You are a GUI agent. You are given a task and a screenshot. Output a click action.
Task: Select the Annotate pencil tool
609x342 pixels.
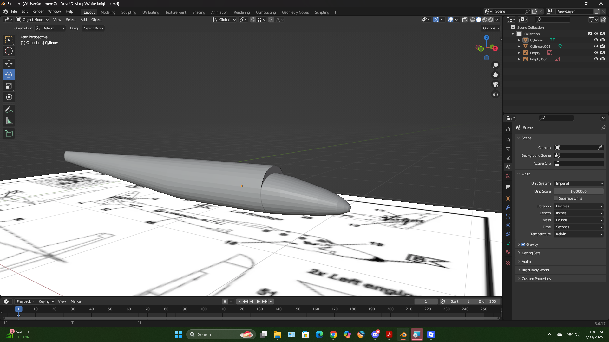[x=9, y=110]
